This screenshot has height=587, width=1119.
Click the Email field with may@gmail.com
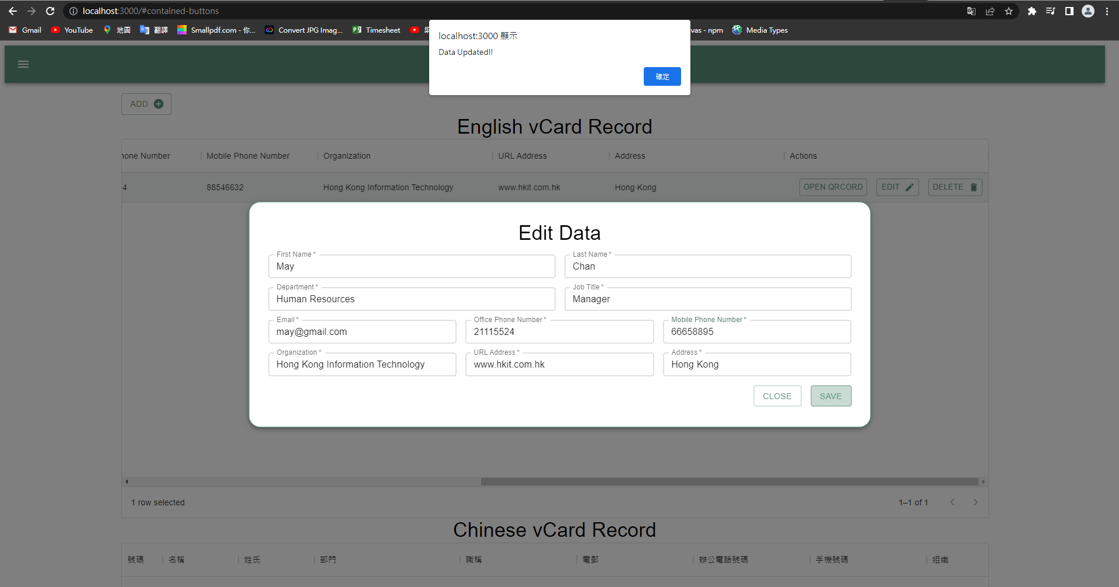362,331
